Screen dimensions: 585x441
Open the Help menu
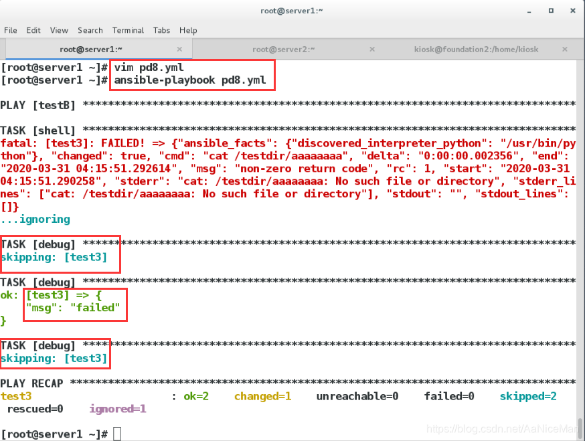(188, 30)
